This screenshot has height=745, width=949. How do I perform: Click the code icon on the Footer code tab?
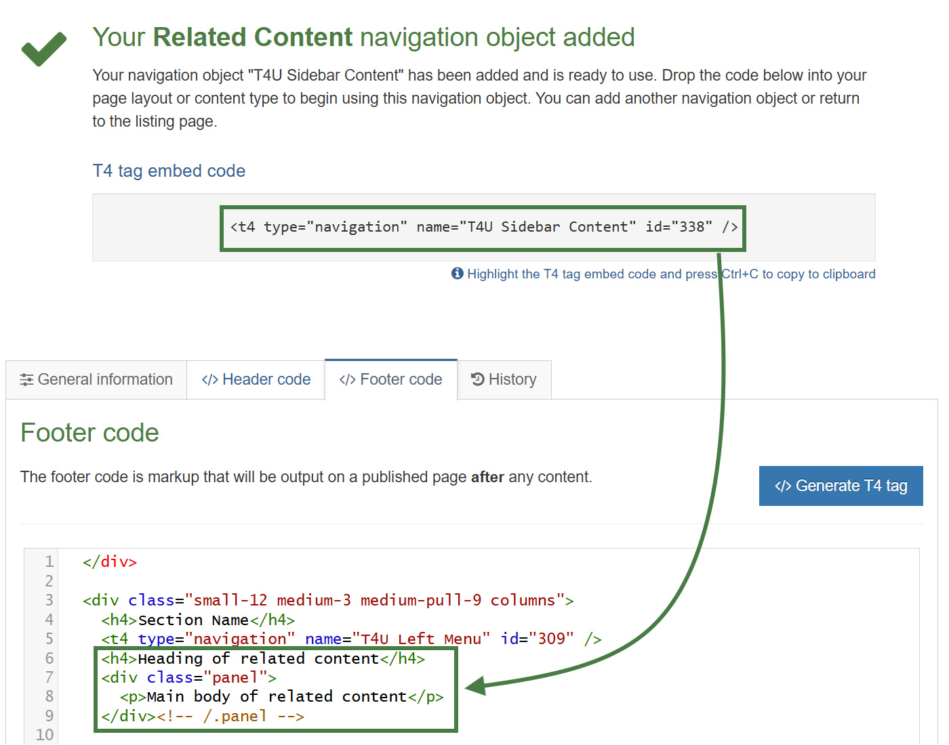pyautogui.click(x=347, y=379)
